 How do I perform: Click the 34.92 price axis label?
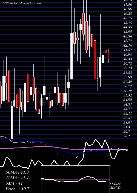tap(128, 100)
